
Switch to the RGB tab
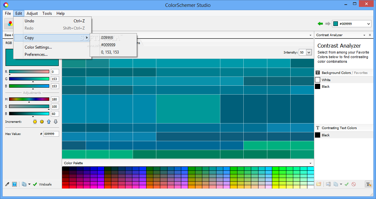[x=9, y=43]
